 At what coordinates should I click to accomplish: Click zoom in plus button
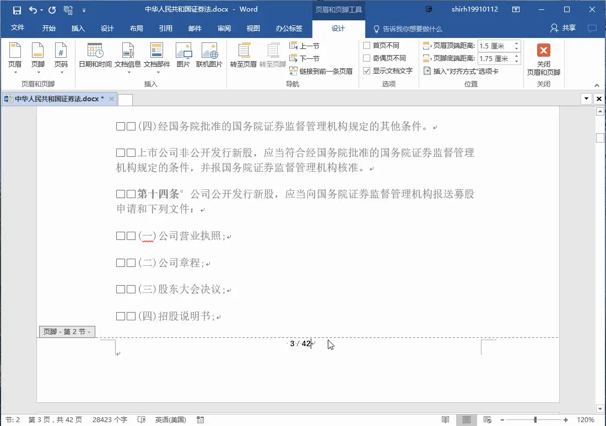[x=566, y=419]
